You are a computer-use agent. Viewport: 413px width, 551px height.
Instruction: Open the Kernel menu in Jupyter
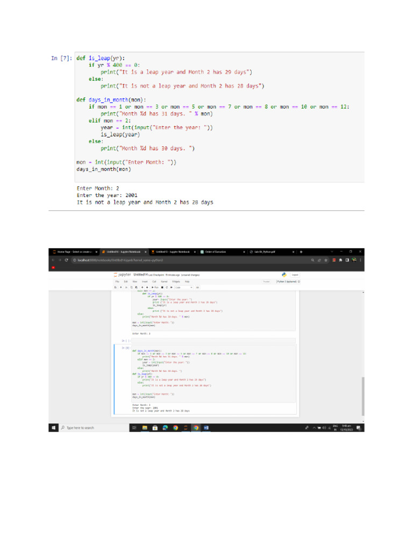[164, 281]
